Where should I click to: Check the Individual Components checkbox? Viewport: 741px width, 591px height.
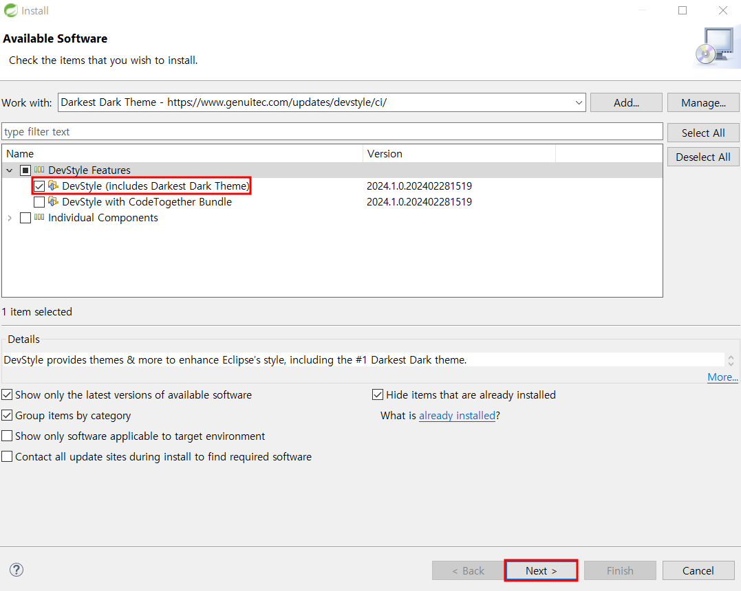[25, 218]
